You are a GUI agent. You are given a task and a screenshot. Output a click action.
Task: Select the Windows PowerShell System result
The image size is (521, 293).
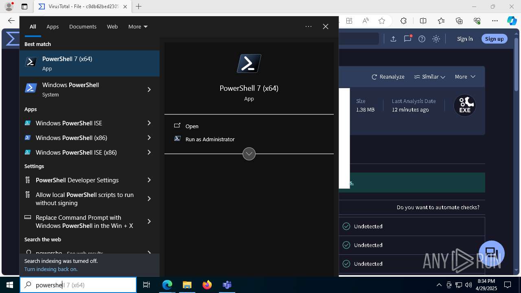click(x=83, y=90)
